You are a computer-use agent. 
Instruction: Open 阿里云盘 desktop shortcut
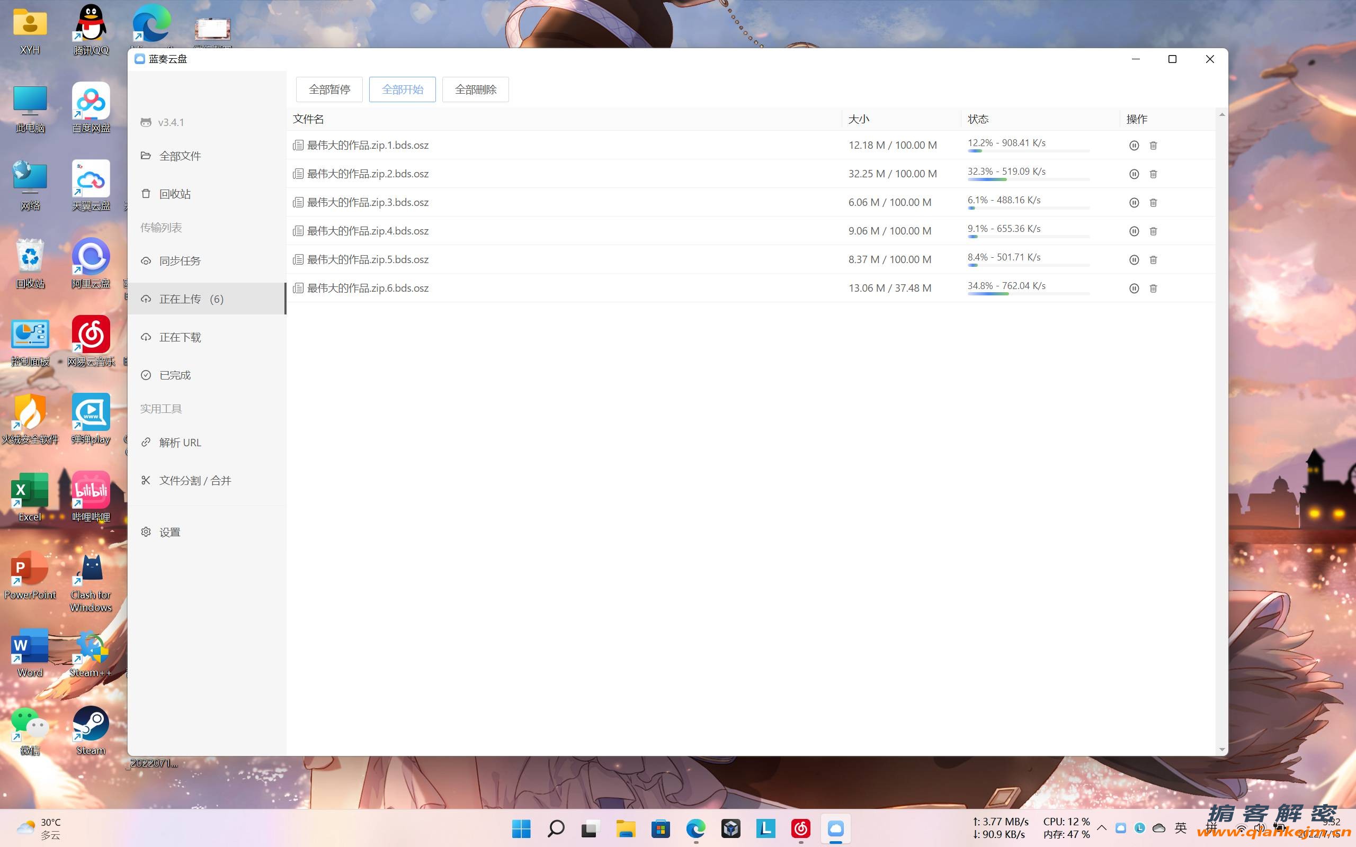[x=91, y=263]
